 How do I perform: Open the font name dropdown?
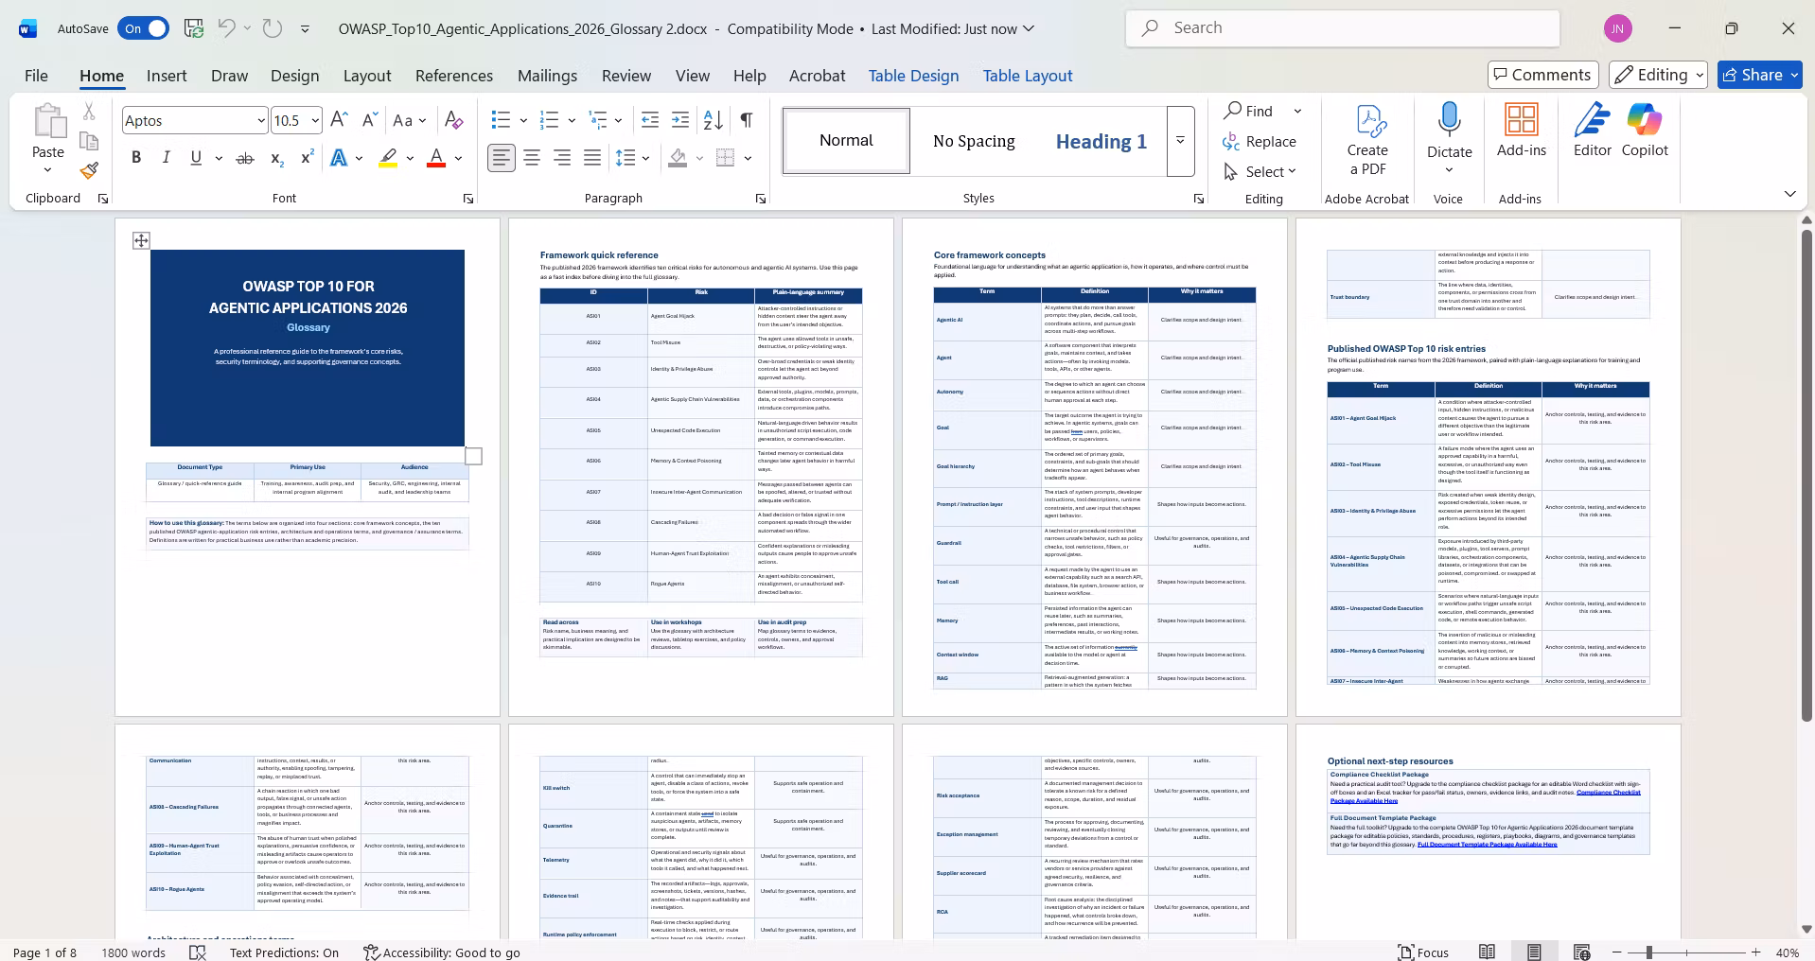tap(261, 120)
